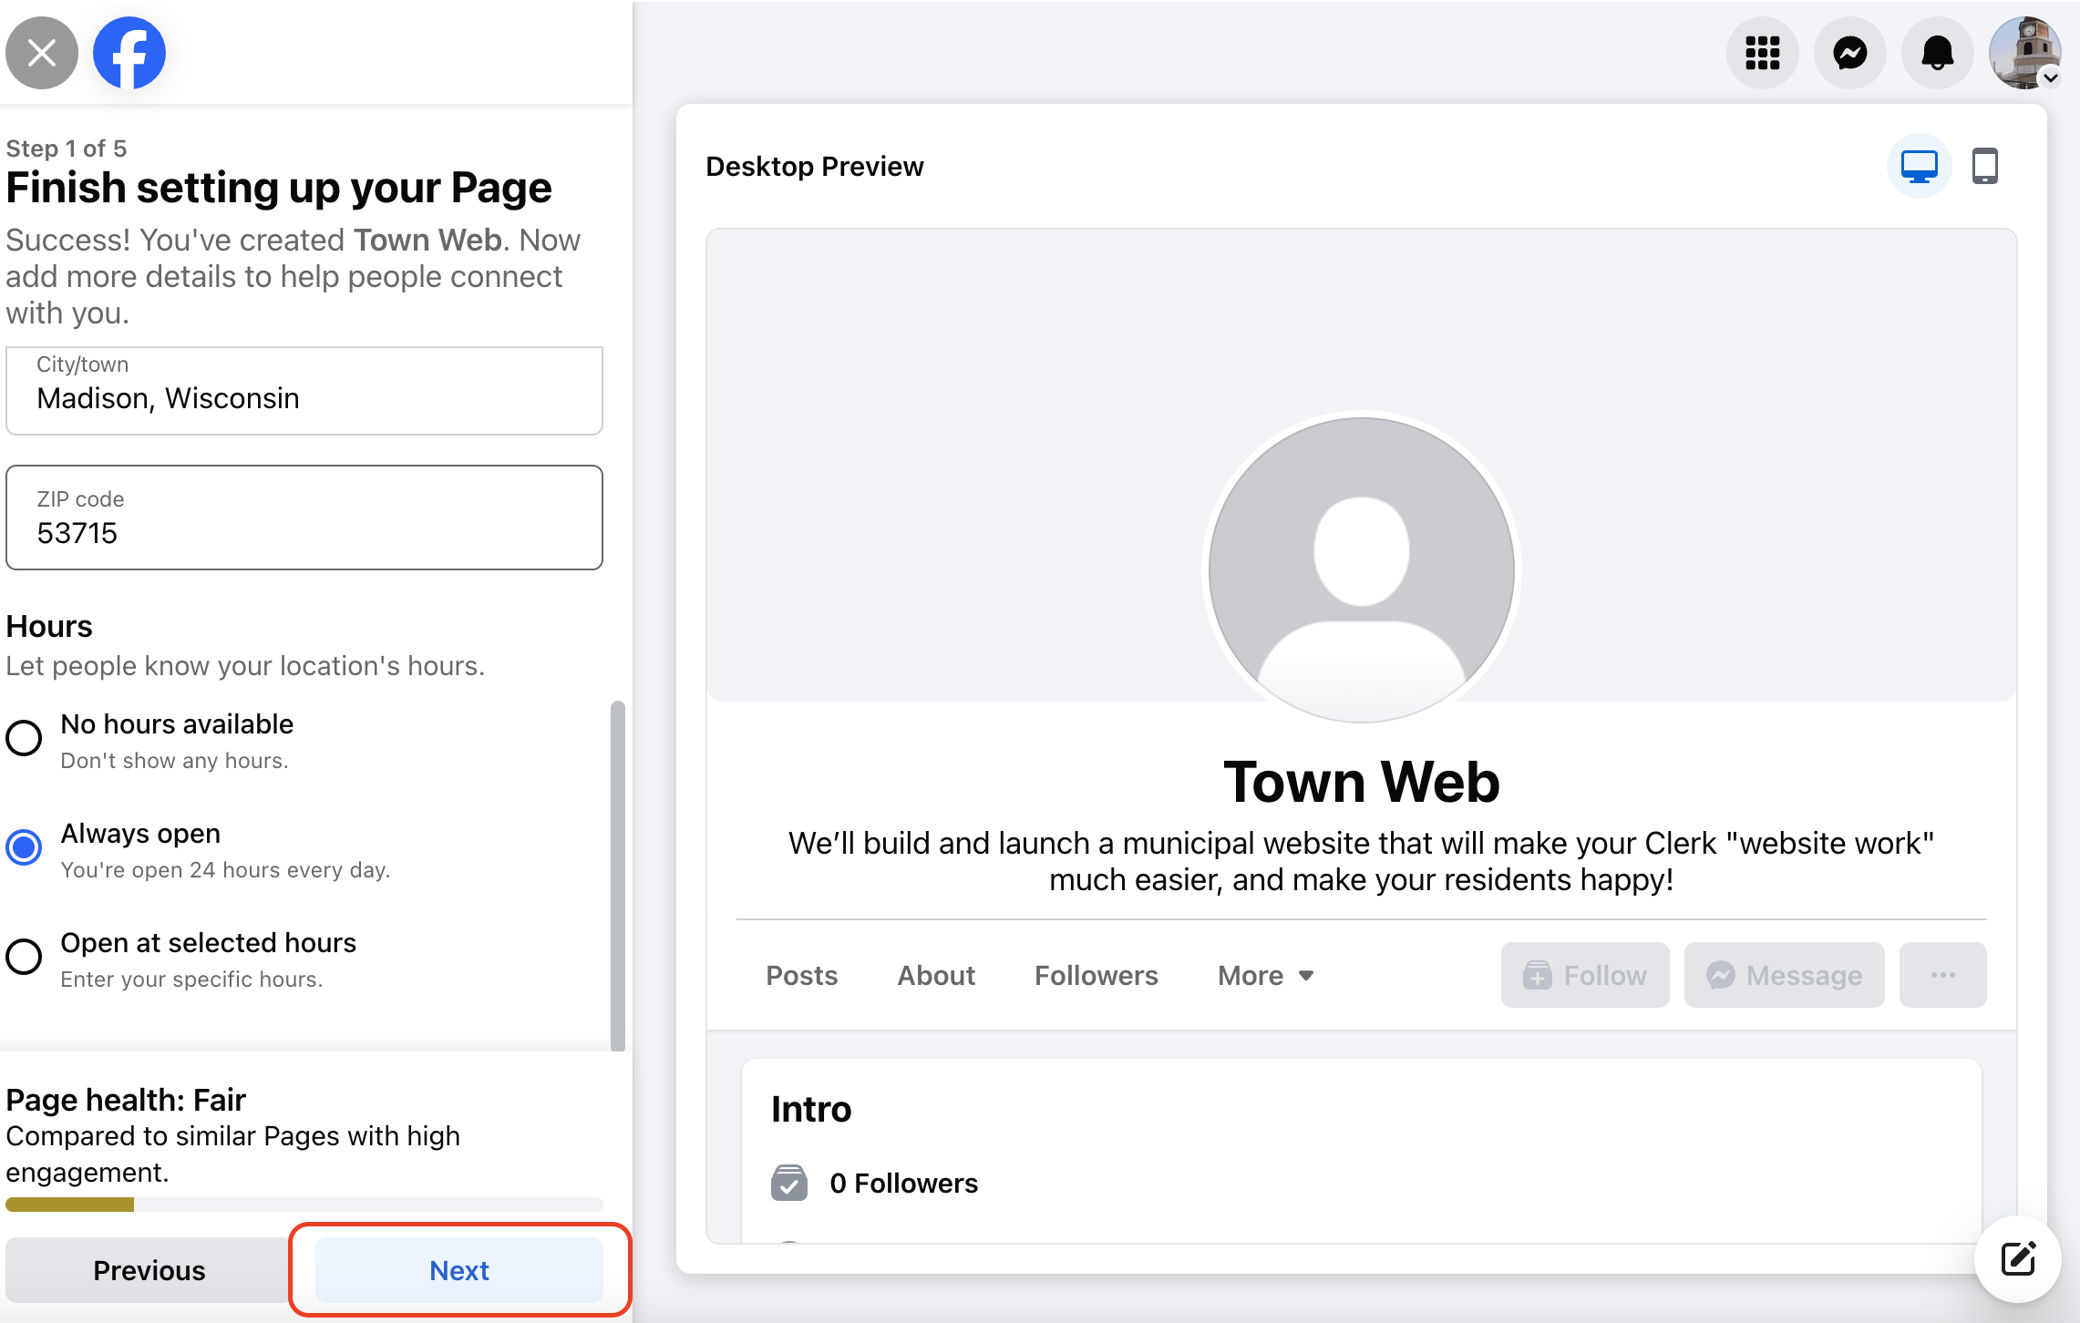Click the 'Hours' section heading
This screenshot has width=2080, height=1323.
[49, 626]
